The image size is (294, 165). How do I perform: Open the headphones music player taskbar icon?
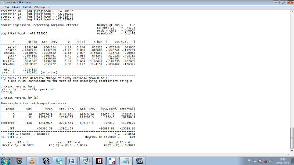pyautogui.click(x=46, y=161)
